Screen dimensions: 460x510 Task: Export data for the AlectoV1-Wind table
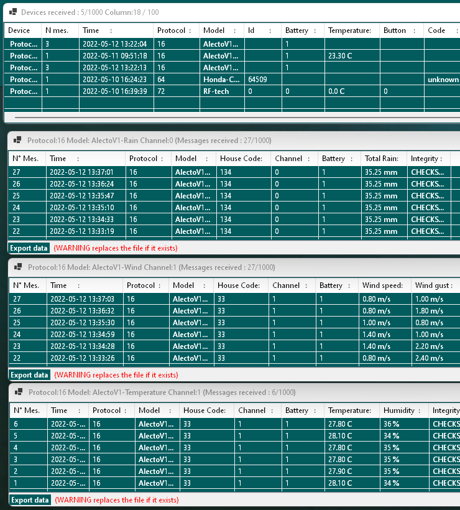[x=29, y=375]
